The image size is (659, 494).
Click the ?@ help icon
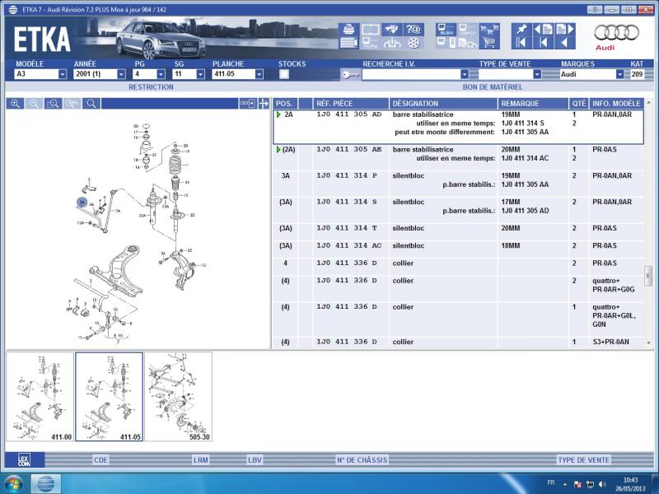(414, 30)
